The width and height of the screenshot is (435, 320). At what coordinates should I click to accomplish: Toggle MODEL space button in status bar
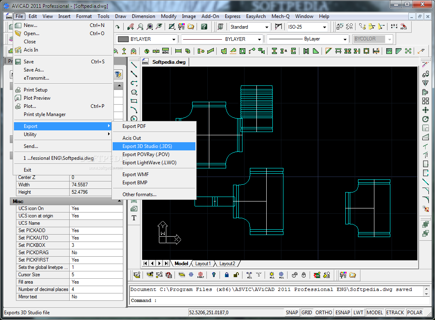pos(374,313)
